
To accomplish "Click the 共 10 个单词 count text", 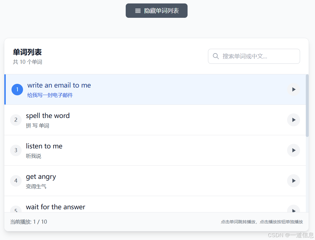I will [x=28, y=62].
